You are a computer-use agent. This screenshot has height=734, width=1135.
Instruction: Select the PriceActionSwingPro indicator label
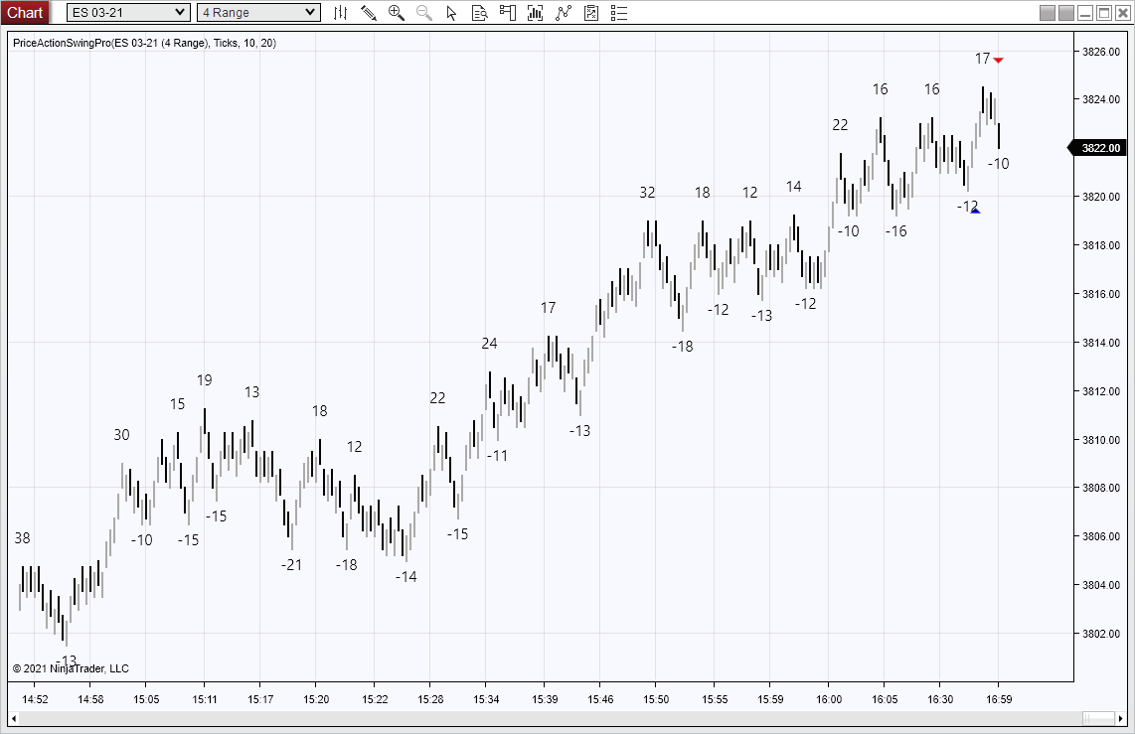(x=145, y=43)
